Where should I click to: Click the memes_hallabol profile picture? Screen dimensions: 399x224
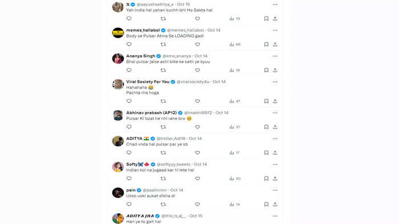pyautogui.click(x=118, y=33)
